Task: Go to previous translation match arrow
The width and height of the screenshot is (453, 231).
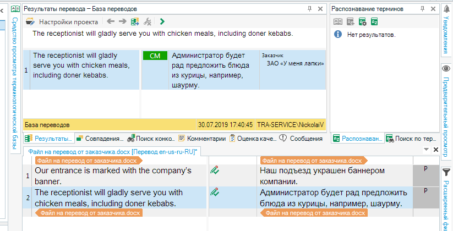Action: click(x=110, y=22)
